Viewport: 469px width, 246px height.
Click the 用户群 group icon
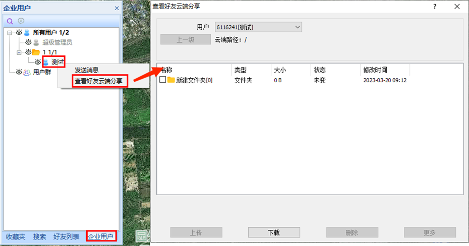(x=27, y=72)
